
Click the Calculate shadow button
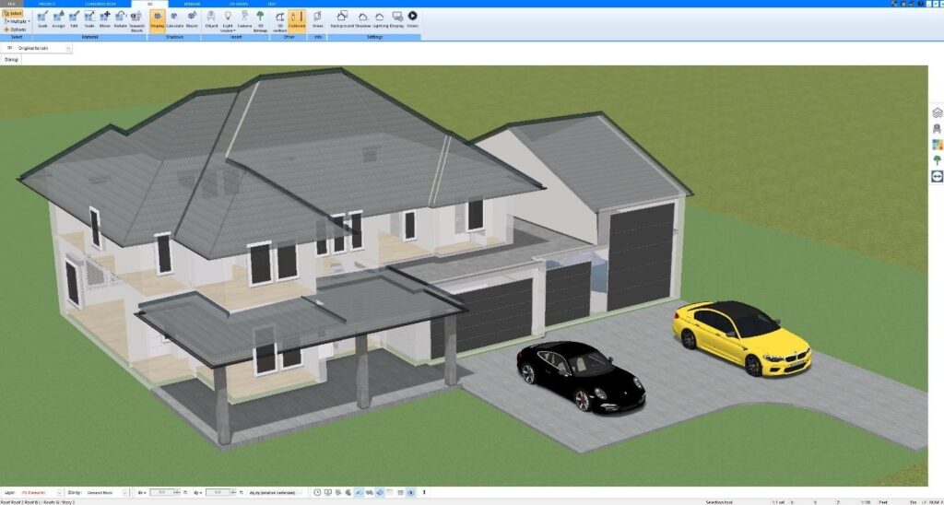[174, 18]
